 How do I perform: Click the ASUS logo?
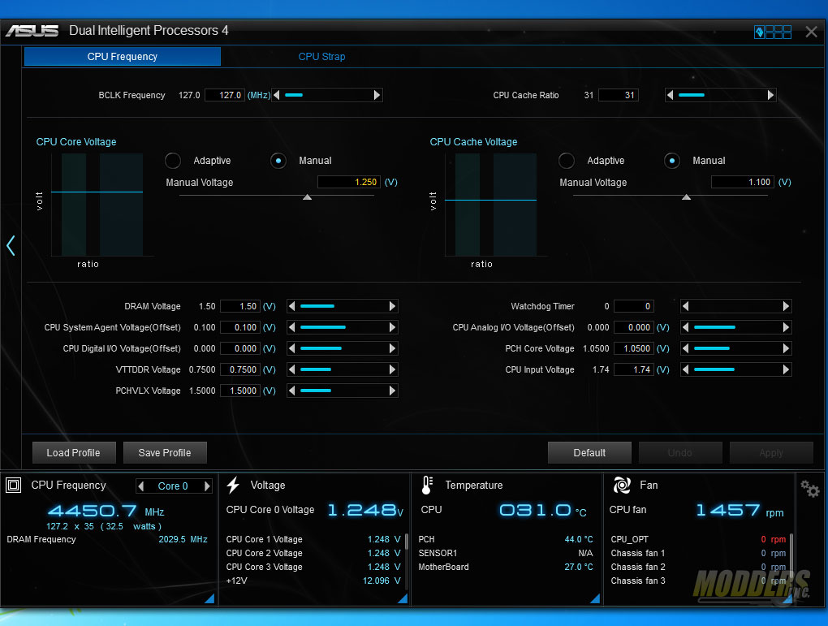click(32, 31)
